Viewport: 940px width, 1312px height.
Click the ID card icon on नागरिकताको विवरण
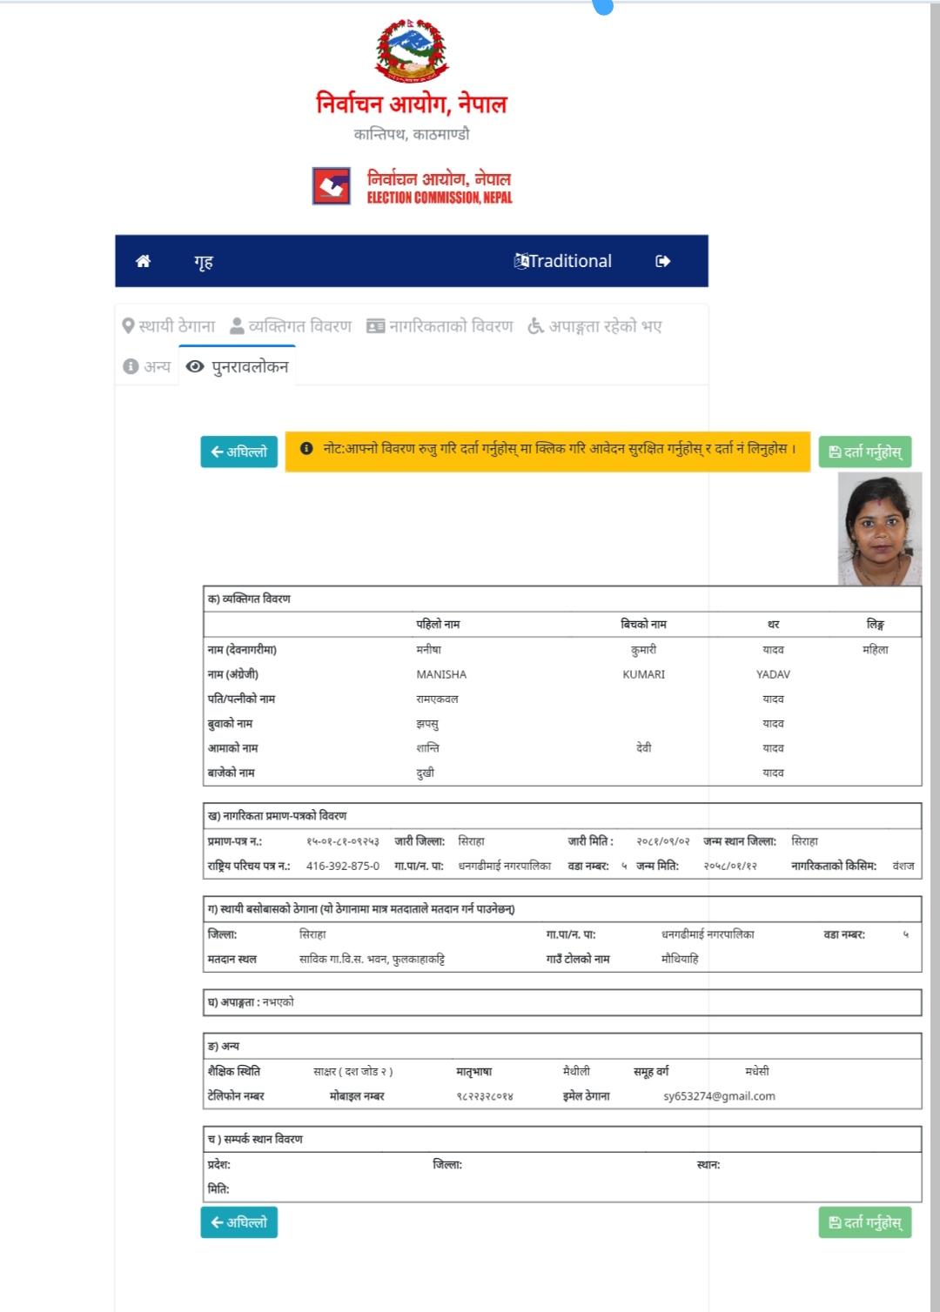click(375, 326)
